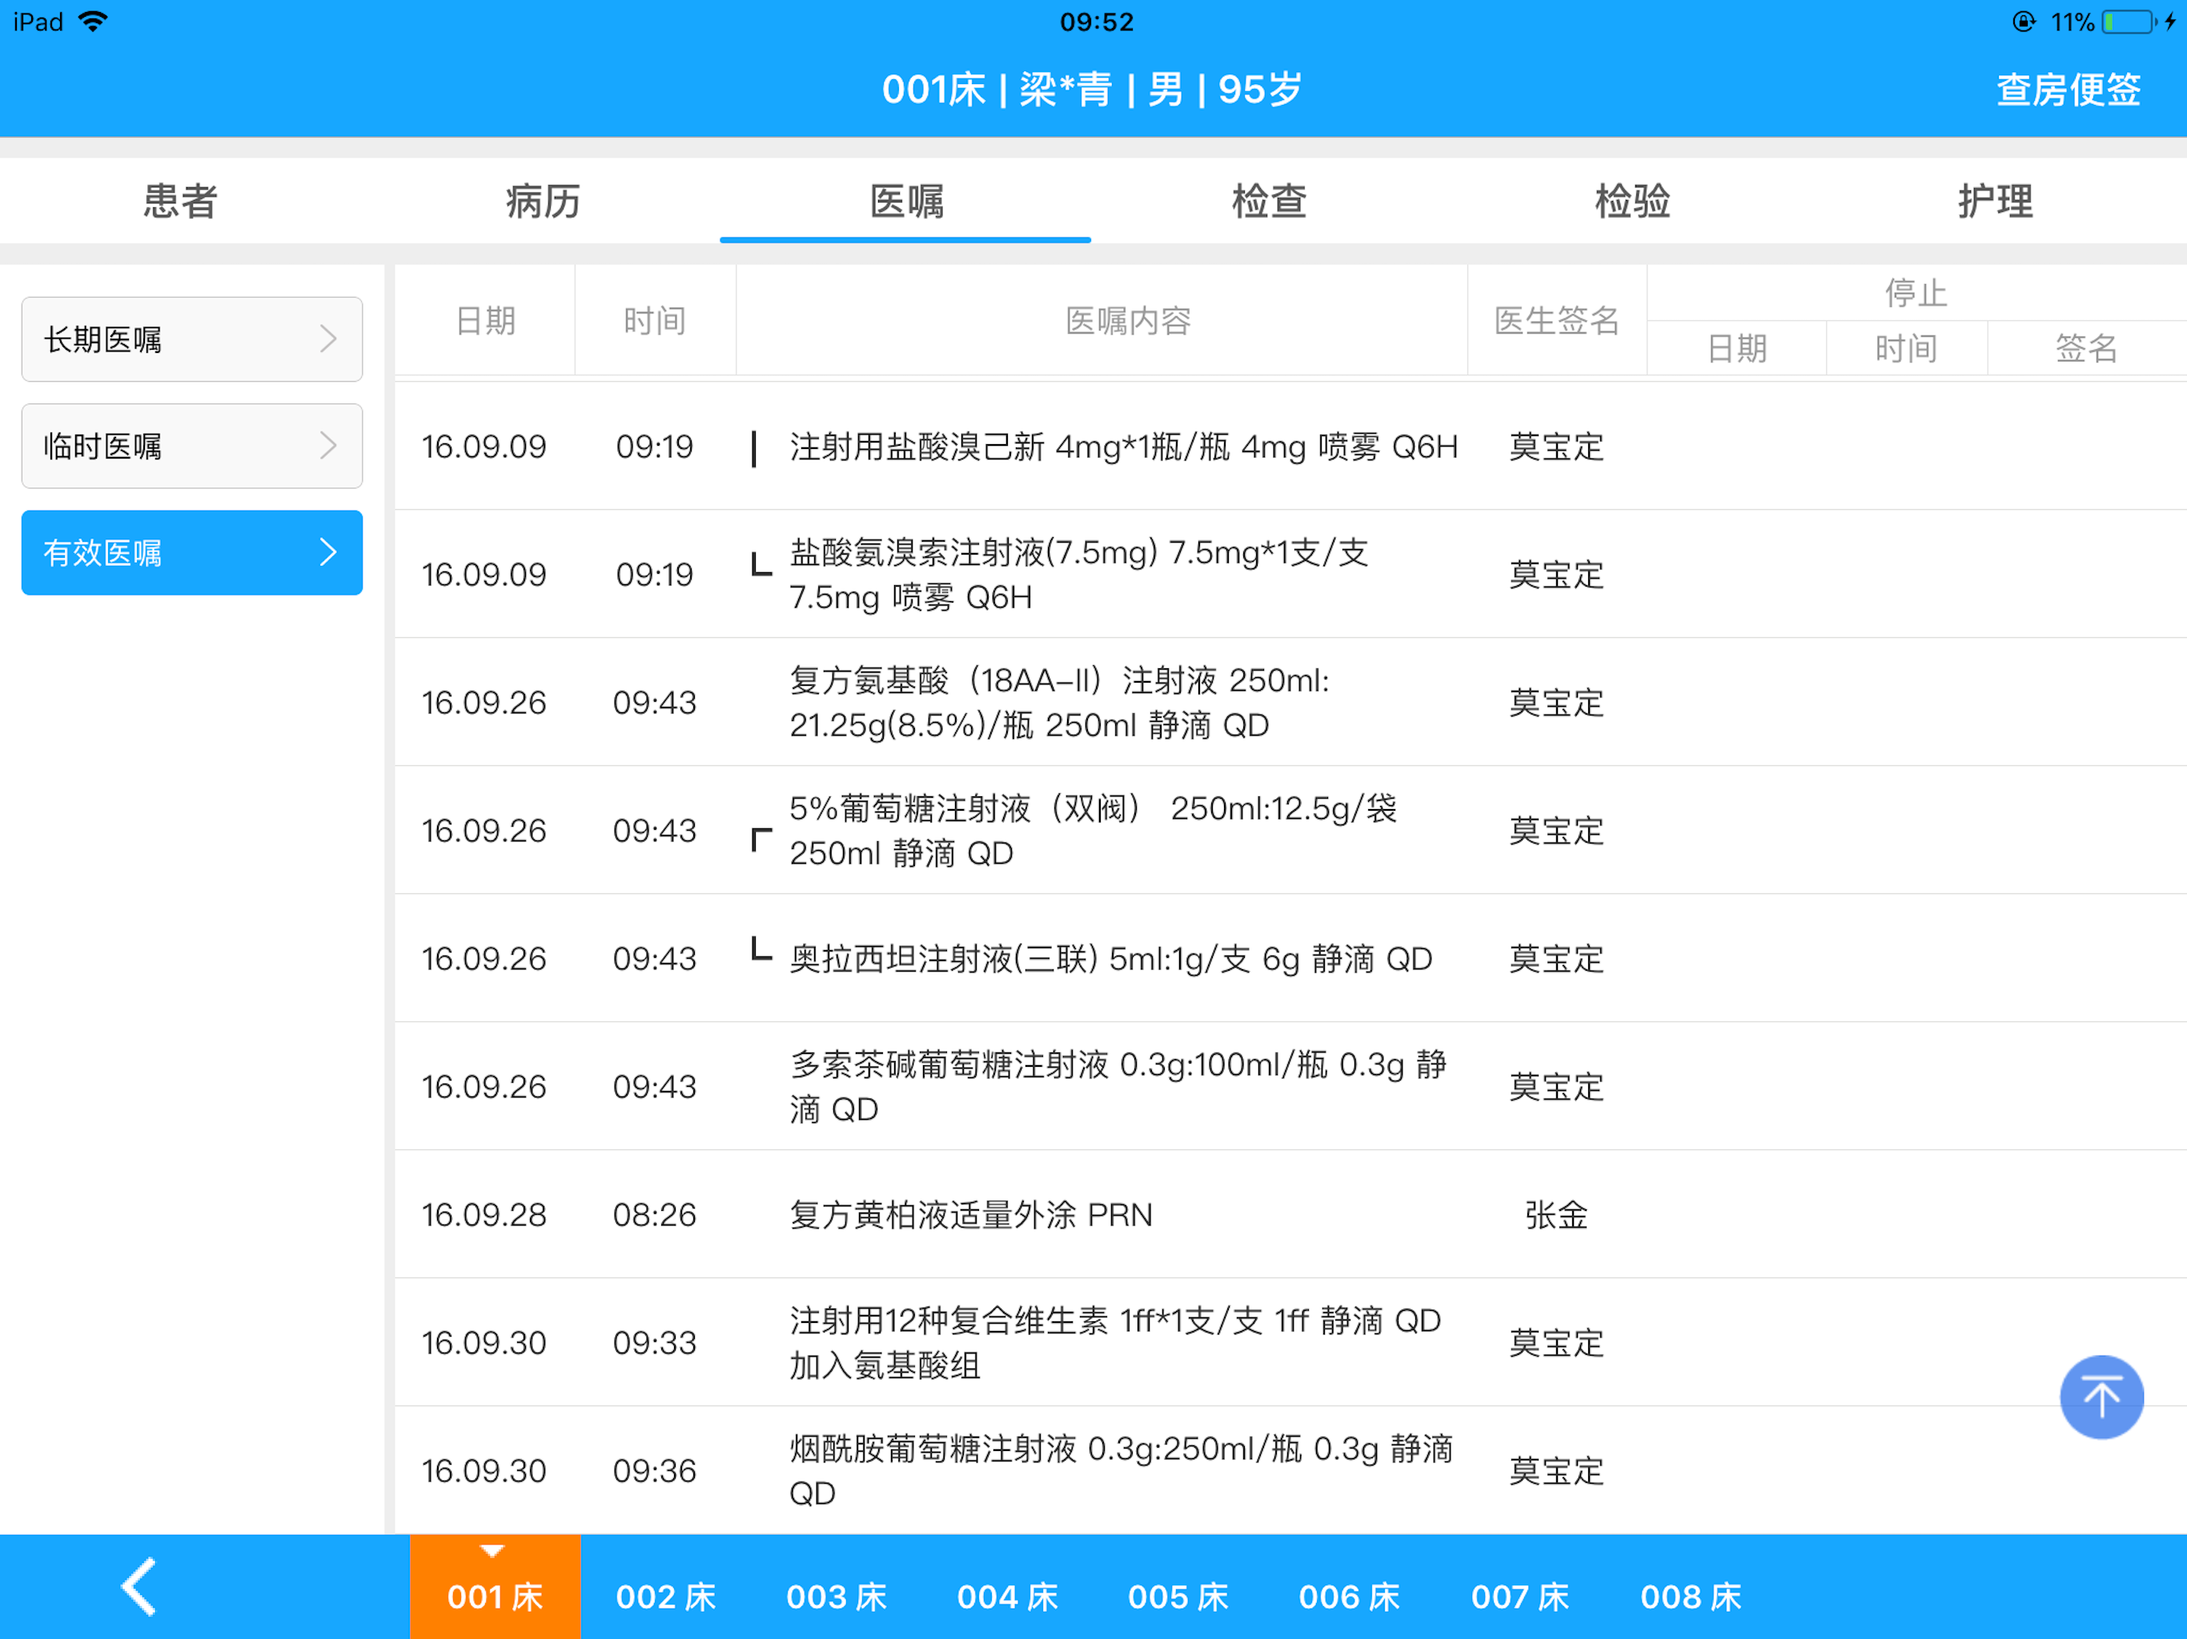Tap the chevron on 有效医嘱

(328, 552)
